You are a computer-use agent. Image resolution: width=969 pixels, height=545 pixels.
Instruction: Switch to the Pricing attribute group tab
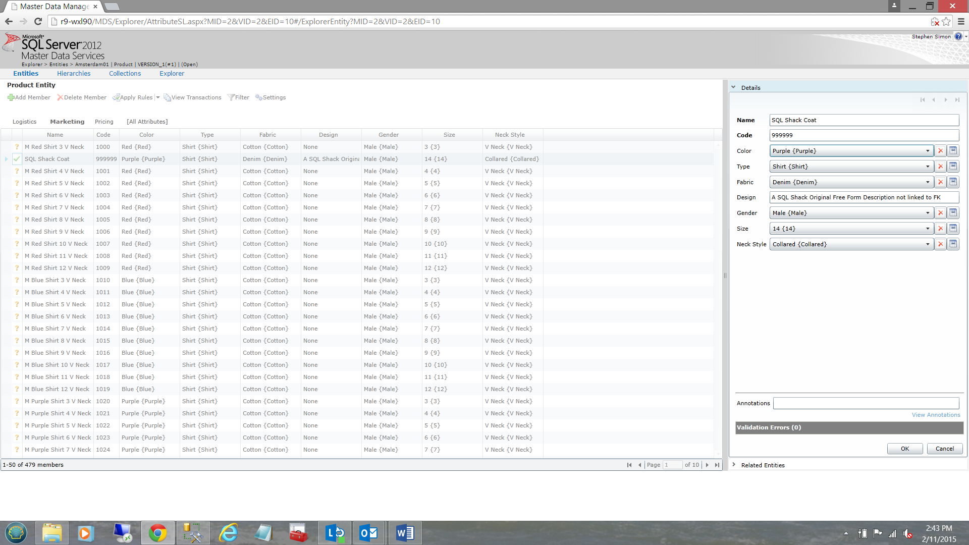[x=104, y=122]
